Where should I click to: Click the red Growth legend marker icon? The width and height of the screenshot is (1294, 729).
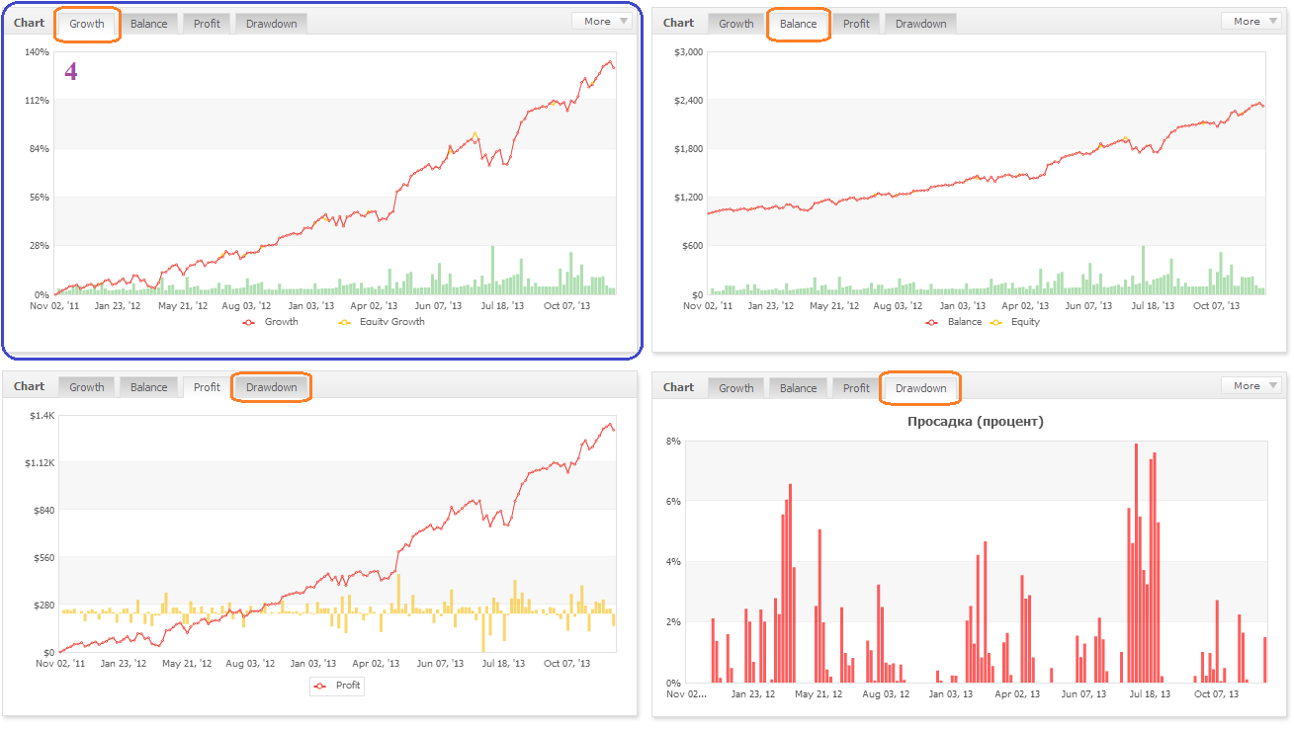(249, 322)
